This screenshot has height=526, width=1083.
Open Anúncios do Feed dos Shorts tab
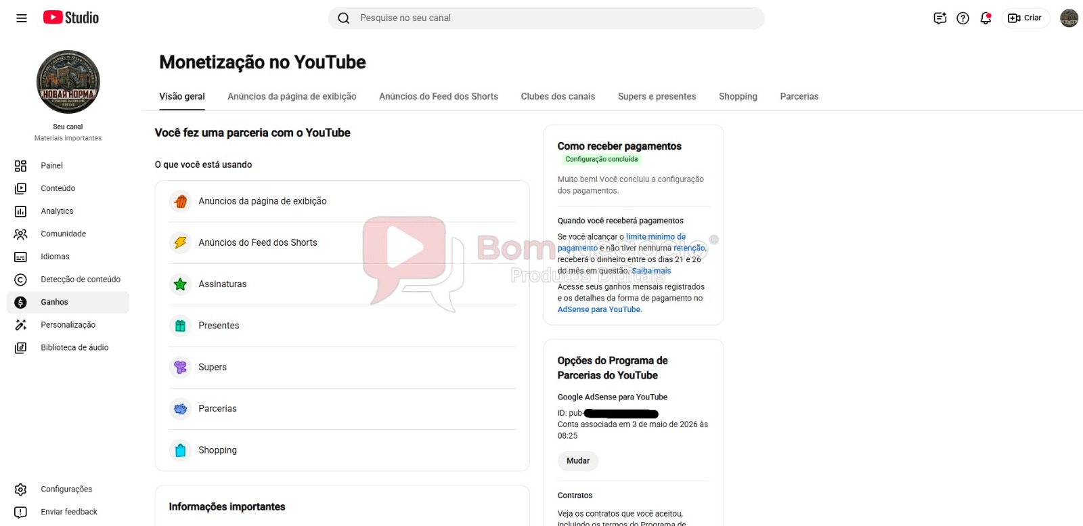tap(439, 97)
